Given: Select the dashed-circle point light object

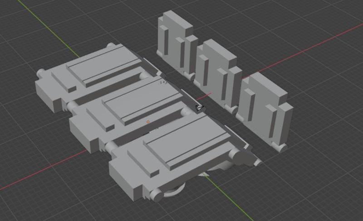Looking at the screenshot, I should click(x=163, y=82).
